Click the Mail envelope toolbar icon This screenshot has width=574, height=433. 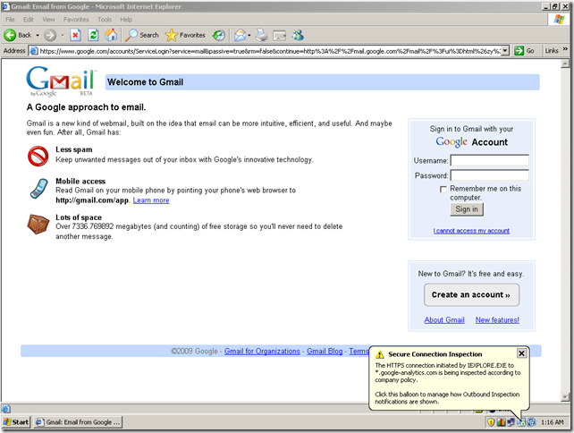pos(241,35)
